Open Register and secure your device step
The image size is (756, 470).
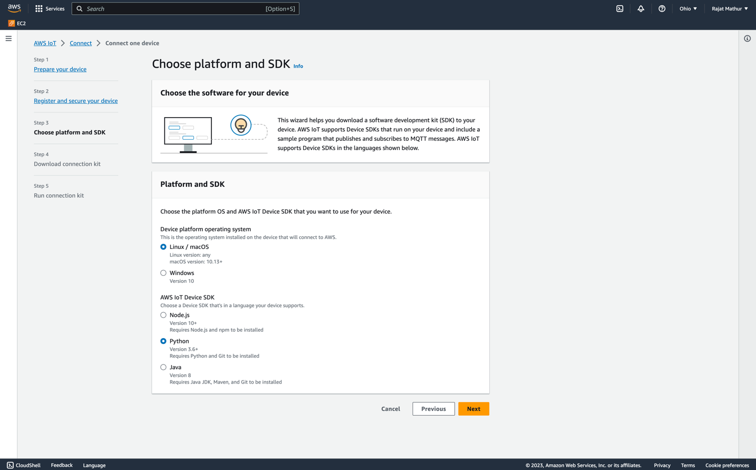pyautogui.click(x=76, y=101)
